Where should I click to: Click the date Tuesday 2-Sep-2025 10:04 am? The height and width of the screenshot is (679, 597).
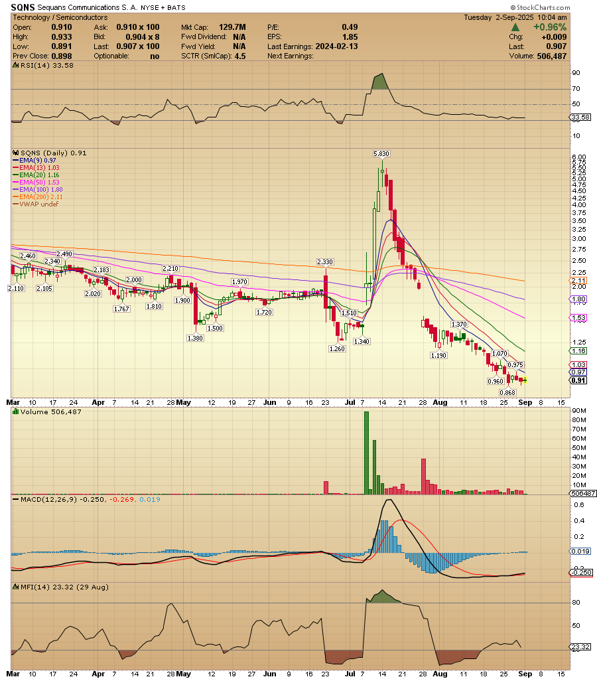tap(515, 17)
